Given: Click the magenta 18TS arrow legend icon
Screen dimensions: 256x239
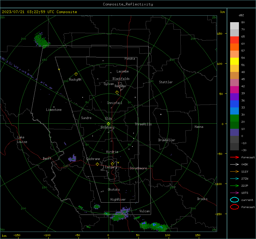Looking at the screenshot, I should pyautogui.click(x=234, y=193).
